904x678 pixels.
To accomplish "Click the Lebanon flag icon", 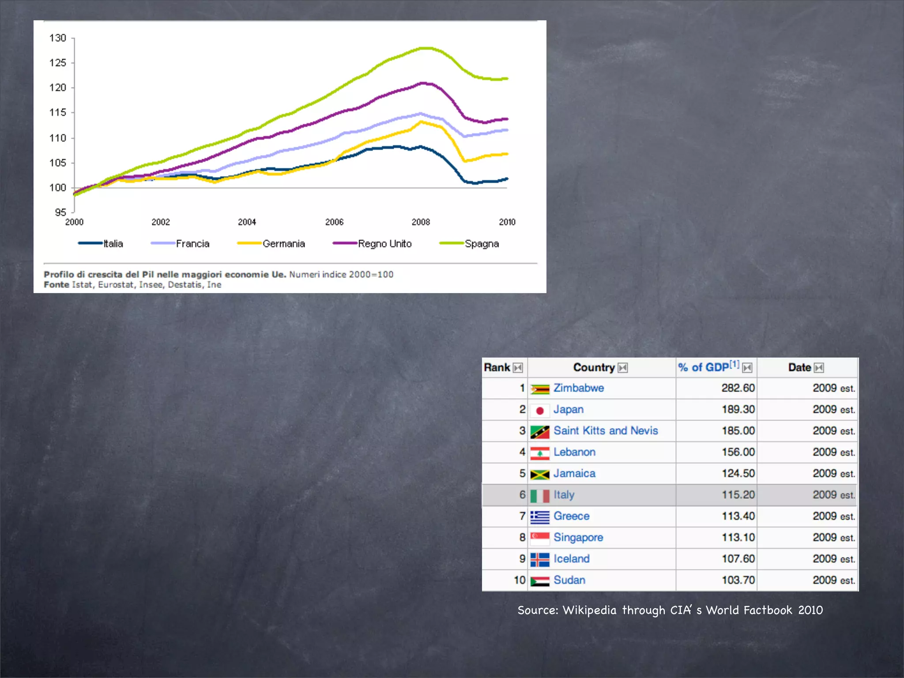I will point(539,453).
